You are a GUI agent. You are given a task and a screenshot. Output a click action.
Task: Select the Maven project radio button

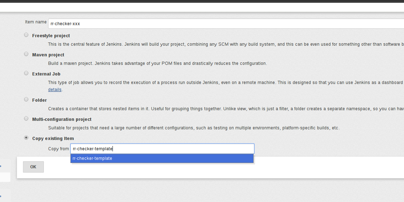[26, 54]
